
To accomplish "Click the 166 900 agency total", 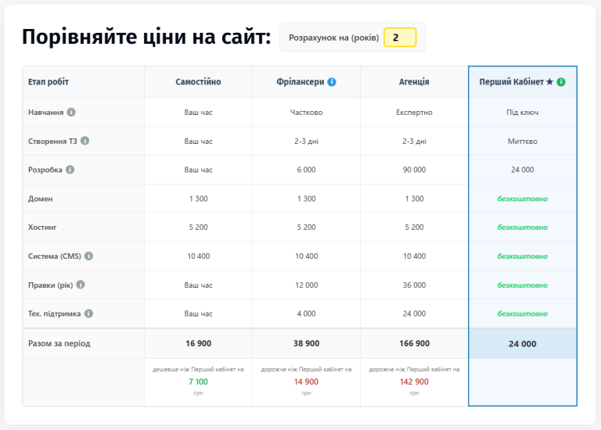I will click(x=414, y=343).
